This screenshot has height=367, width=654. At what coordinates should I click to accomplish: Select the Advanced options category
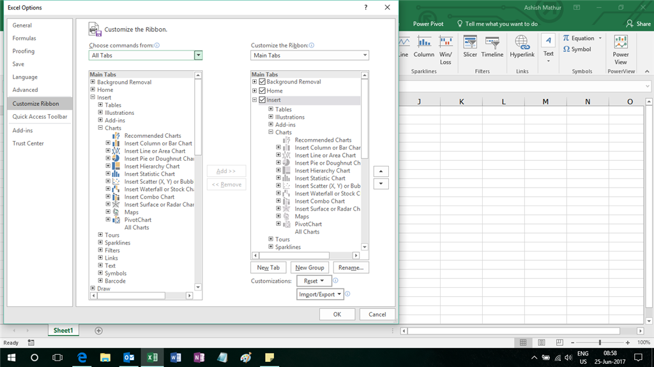[25, 89]
